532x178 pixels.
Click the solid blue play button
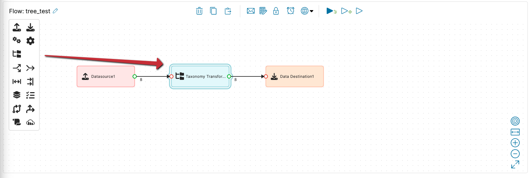330,11
